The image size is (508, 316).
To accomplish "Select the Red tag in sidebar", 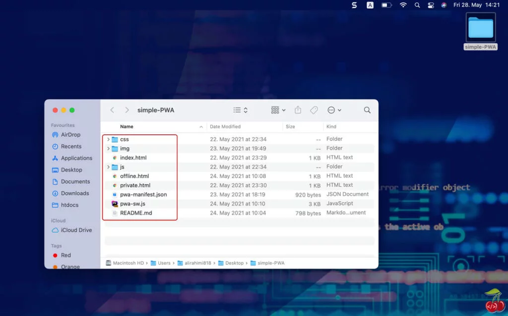I will point(65,255).
